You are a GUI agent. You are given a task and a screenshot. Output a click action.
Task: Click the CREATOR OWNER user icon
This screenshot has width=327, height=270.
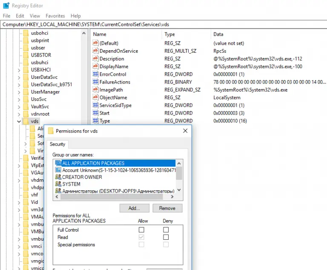58,177
